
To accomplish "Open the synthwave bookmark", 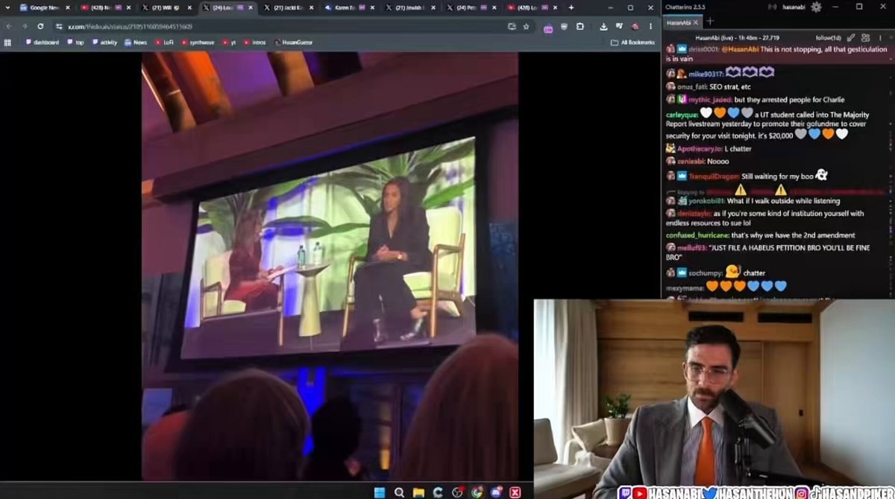I will 198,42.
